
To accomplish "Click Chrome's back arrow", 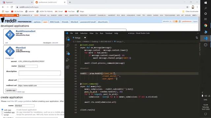I will click(x=3, y=7).
